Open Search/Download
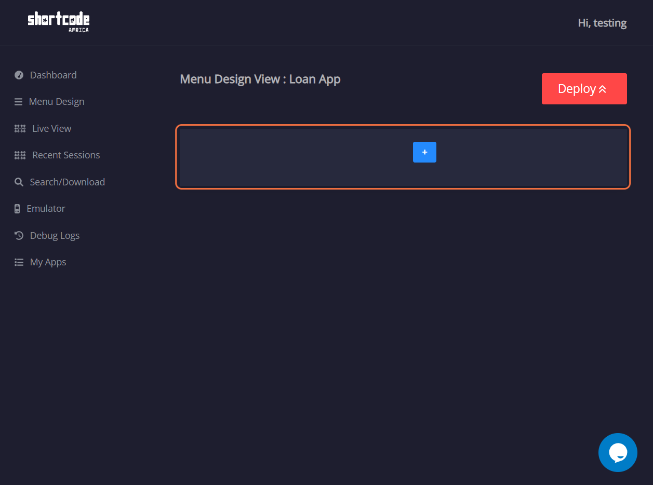653x485 pixels. click(x=67, y=182)
